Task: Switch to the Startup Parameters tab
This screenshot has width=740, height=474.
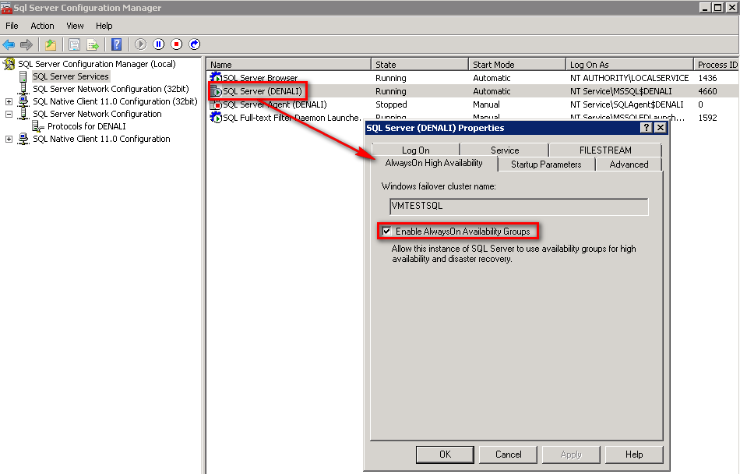Action: coord(545,164)
